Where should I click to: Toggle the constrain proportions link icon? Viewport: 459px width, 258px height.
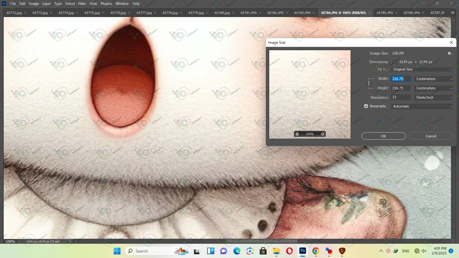(x=369, y=83)
